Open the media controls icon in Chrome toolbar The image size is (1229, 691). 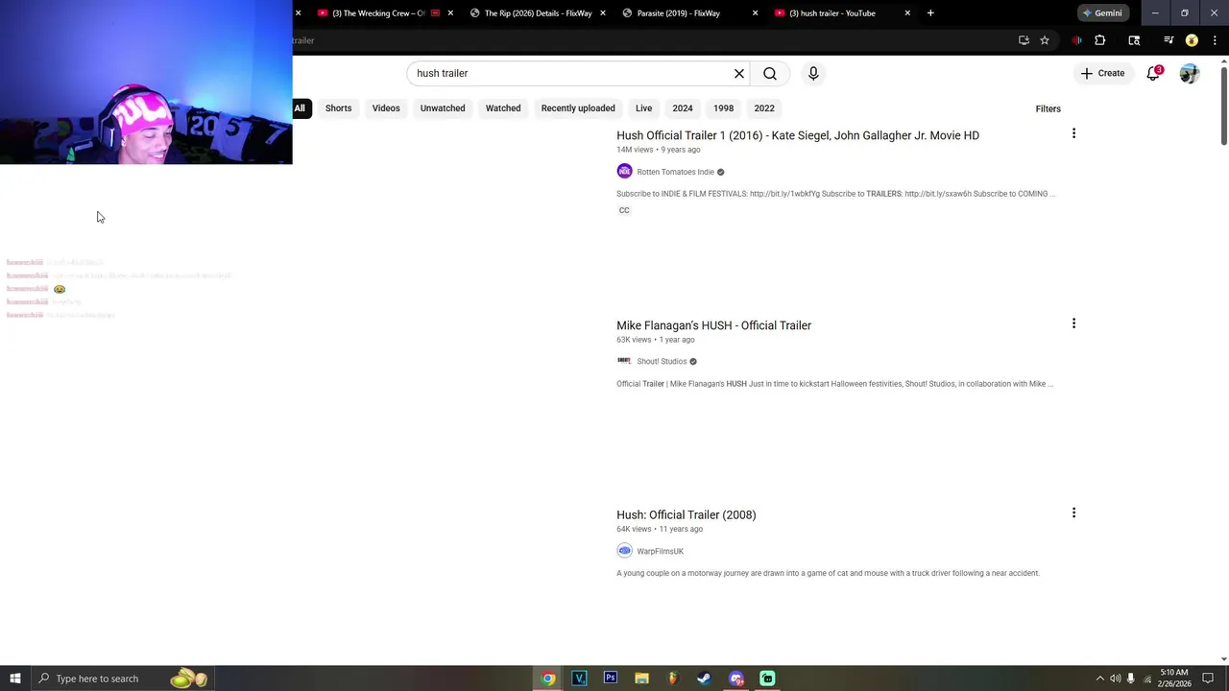(1169, 40)
